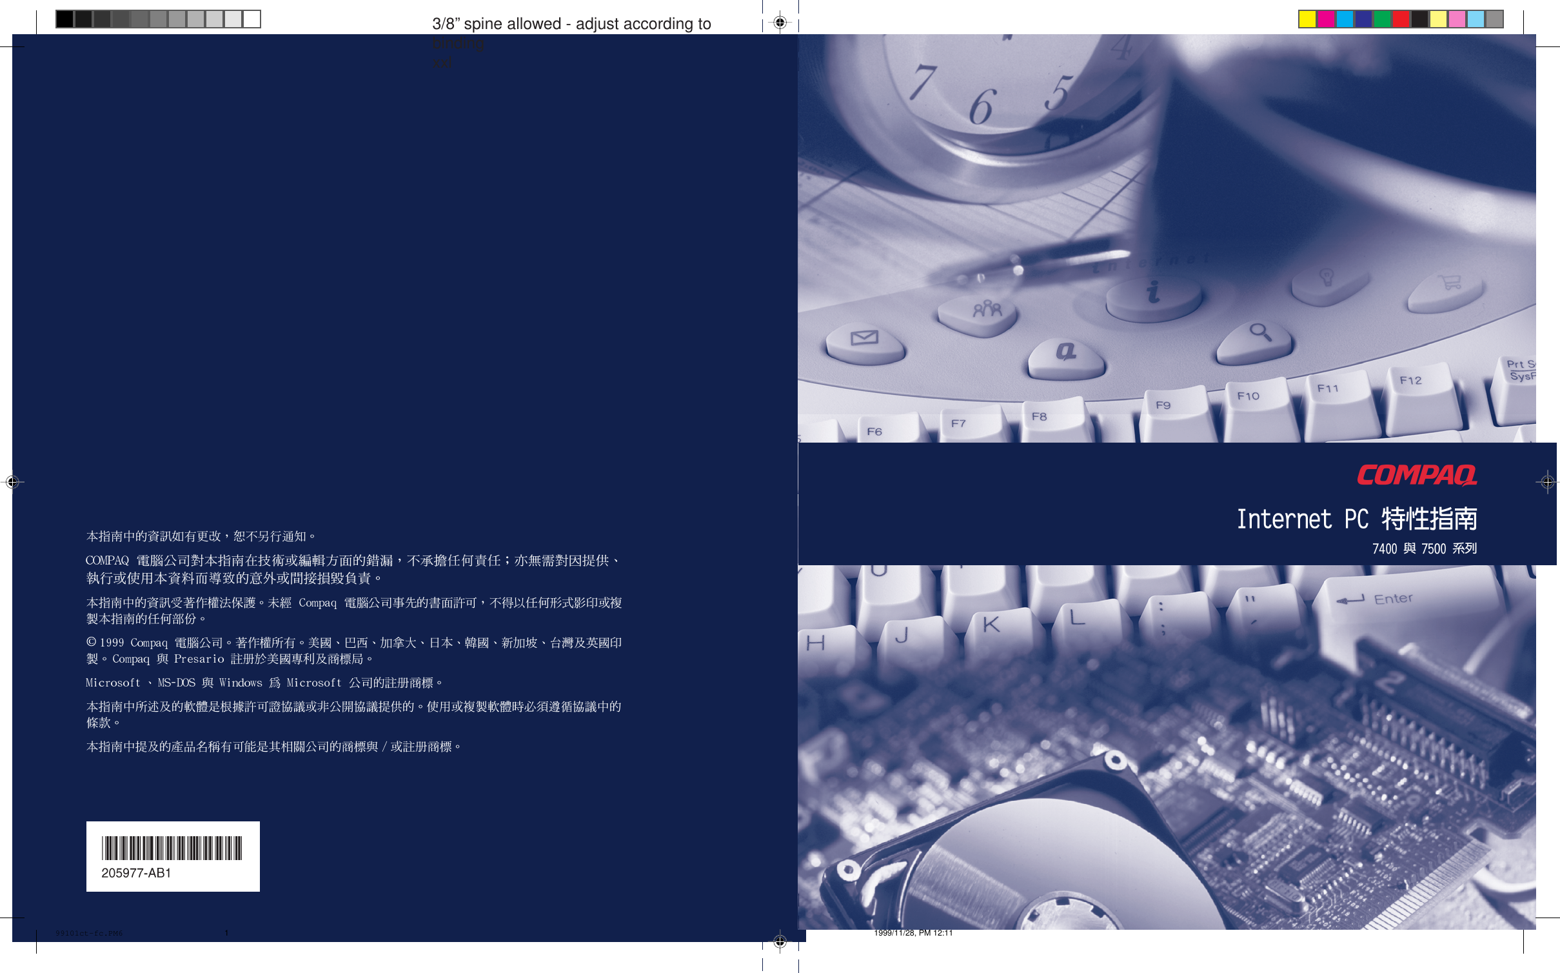1560x973 pixels.
Task: Click the '© 1999 Compaq 電腦公司' copyright line
Action: point(354,650)
